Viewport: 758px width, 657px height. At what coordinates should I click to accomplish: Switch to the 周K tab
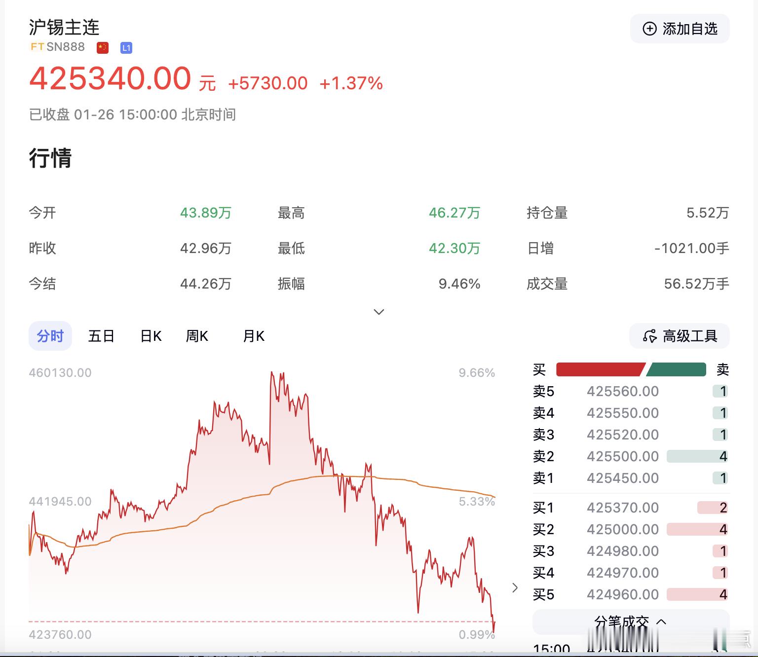196,336
